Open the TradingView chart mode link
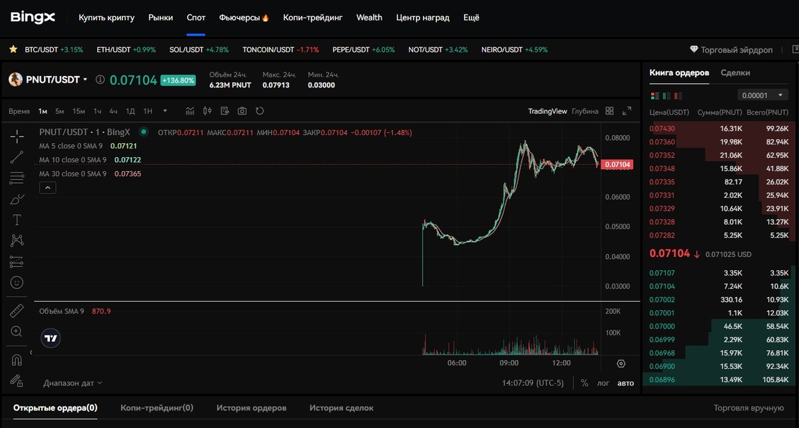Screen dimensions: 799x428 (547, 111)
